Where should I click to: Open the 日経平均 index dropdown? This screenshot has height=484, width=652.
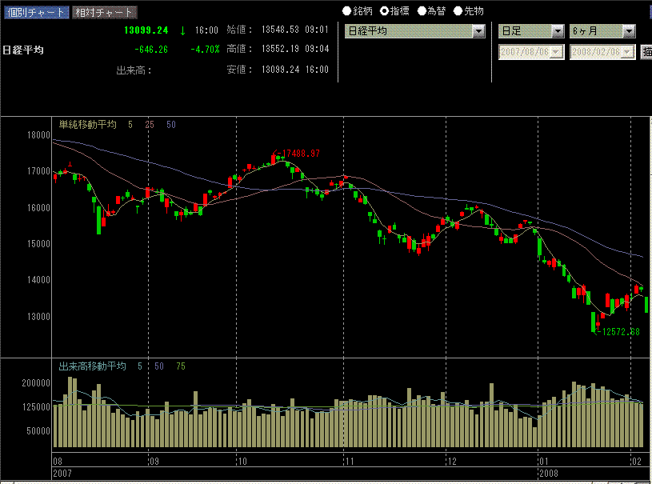coord(478,31)
